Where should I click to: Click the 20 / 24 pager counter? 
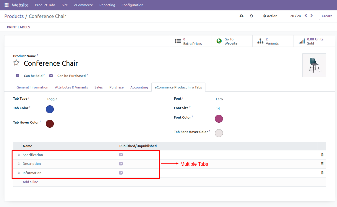pos(296,16)
